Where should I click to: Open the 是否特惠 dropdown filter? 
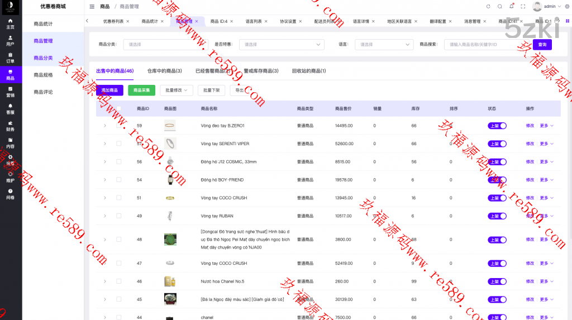(282, 45)
